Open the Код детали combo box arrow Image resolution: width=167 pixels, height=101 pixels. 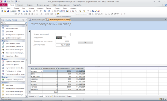click(x=65, y=38)
